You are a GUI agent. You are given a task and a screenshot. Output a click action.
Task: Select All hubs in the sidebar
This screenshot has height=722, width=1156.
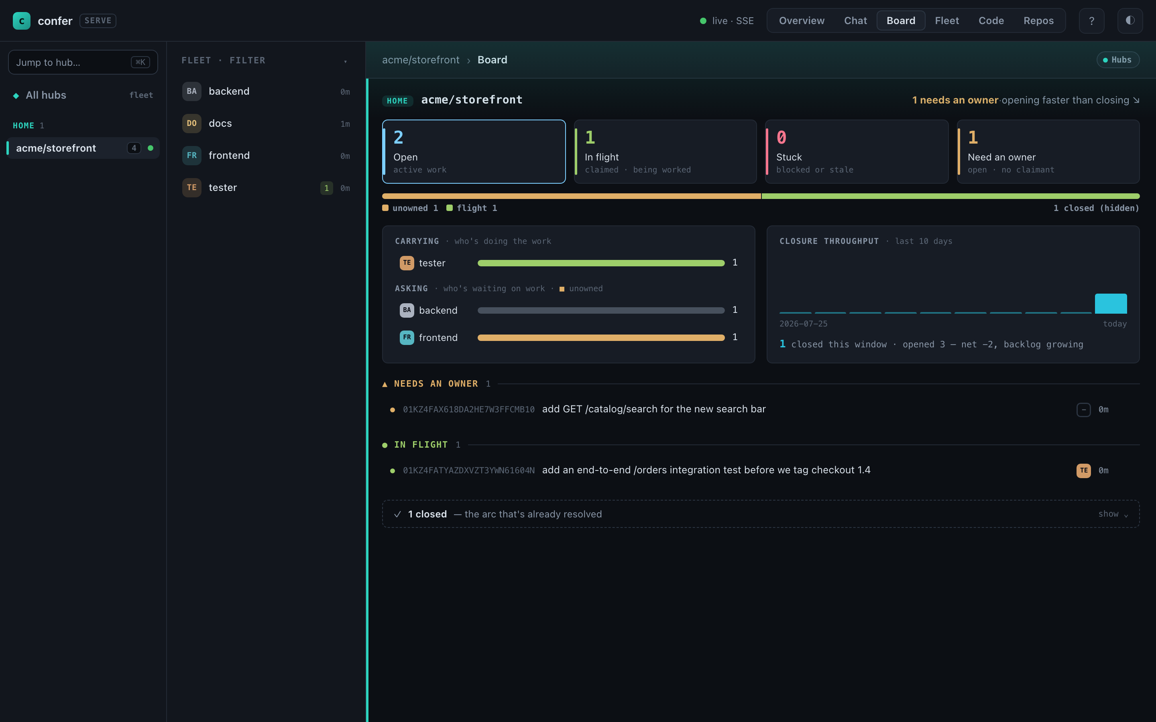[83, 95]
